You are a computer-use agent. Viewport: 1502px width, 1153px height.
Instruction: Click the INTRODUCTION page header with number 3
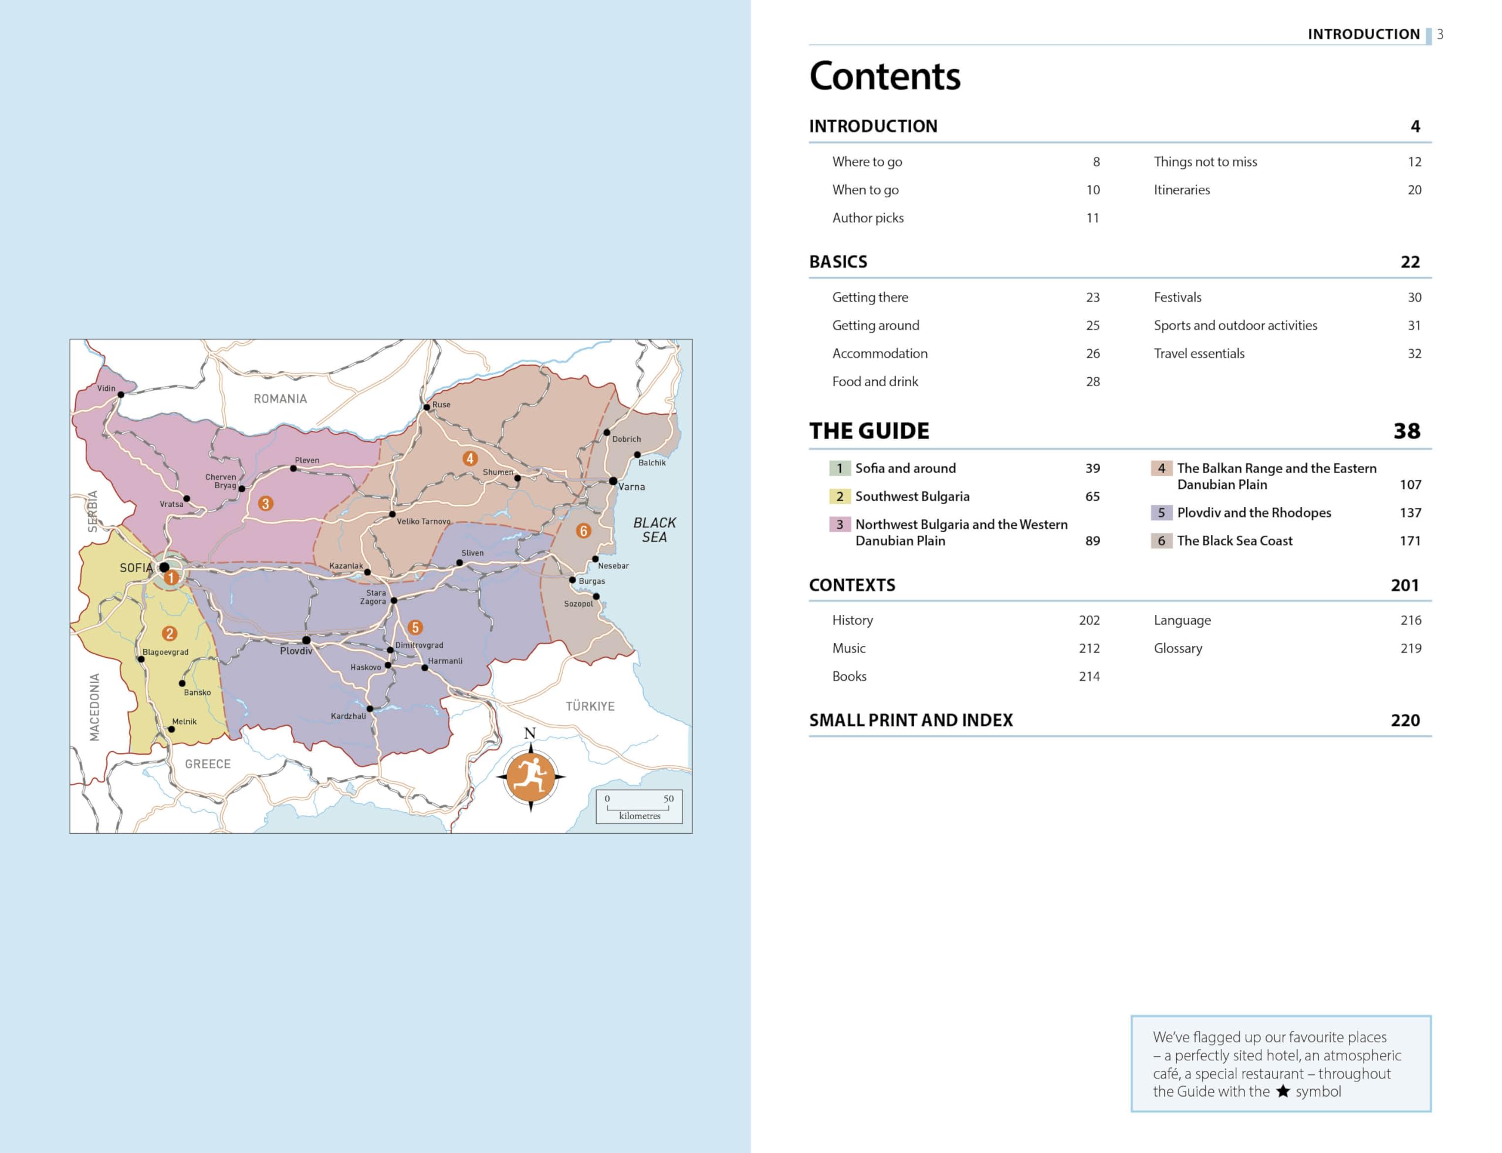click(x=1375, y=33)
